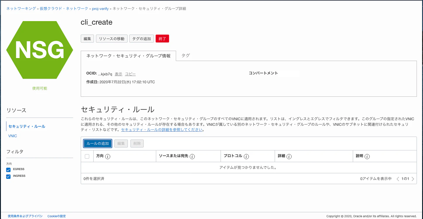
Task: Click the アイテムが見つかりませんでした message
Action: (x=248, y=168)
